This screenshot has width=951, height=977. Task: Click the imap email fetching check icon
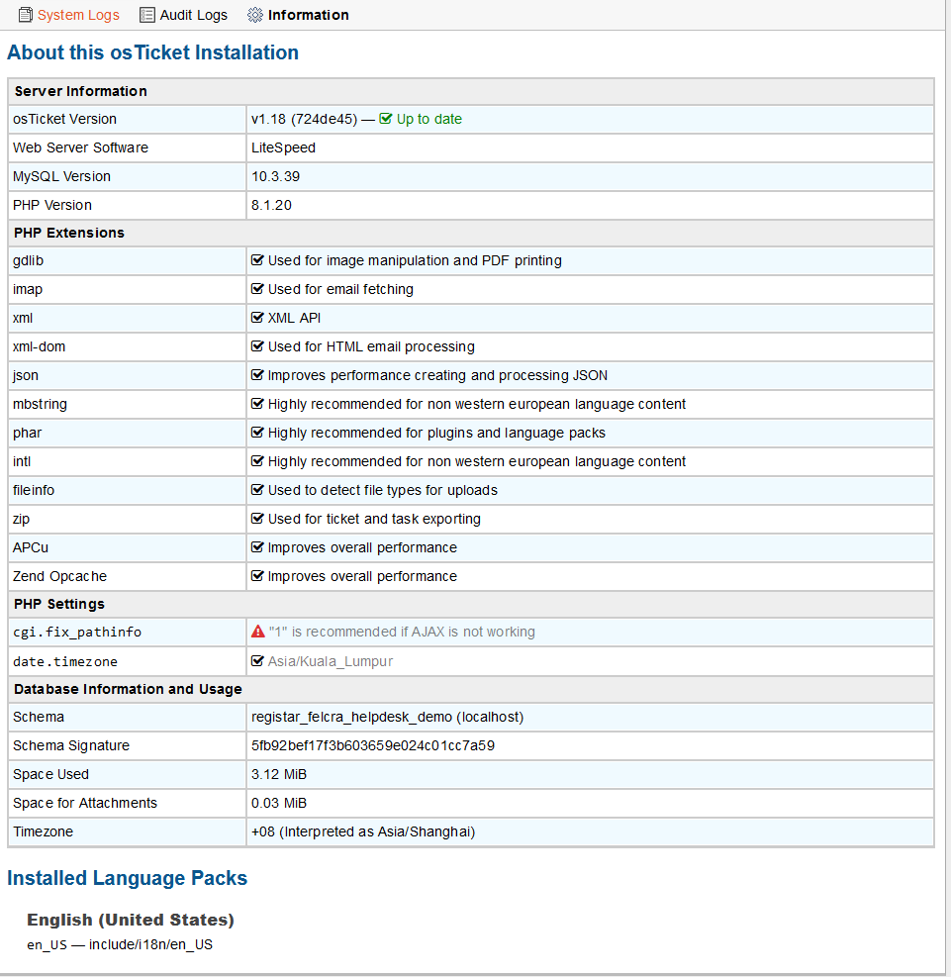(257, 288)
